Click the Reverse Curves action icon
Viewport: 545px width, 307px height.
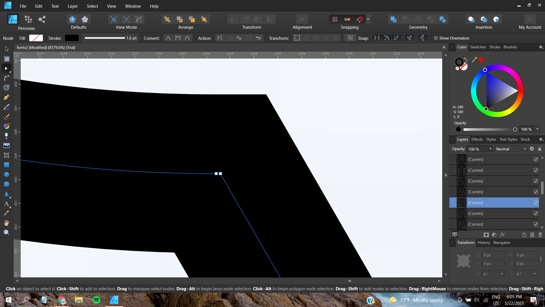(258, 38)
